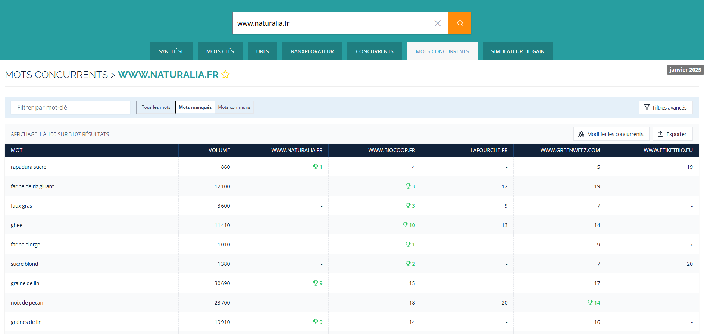
Task: Click the keyword farine d'orge
Action: (x=25, y=245)
